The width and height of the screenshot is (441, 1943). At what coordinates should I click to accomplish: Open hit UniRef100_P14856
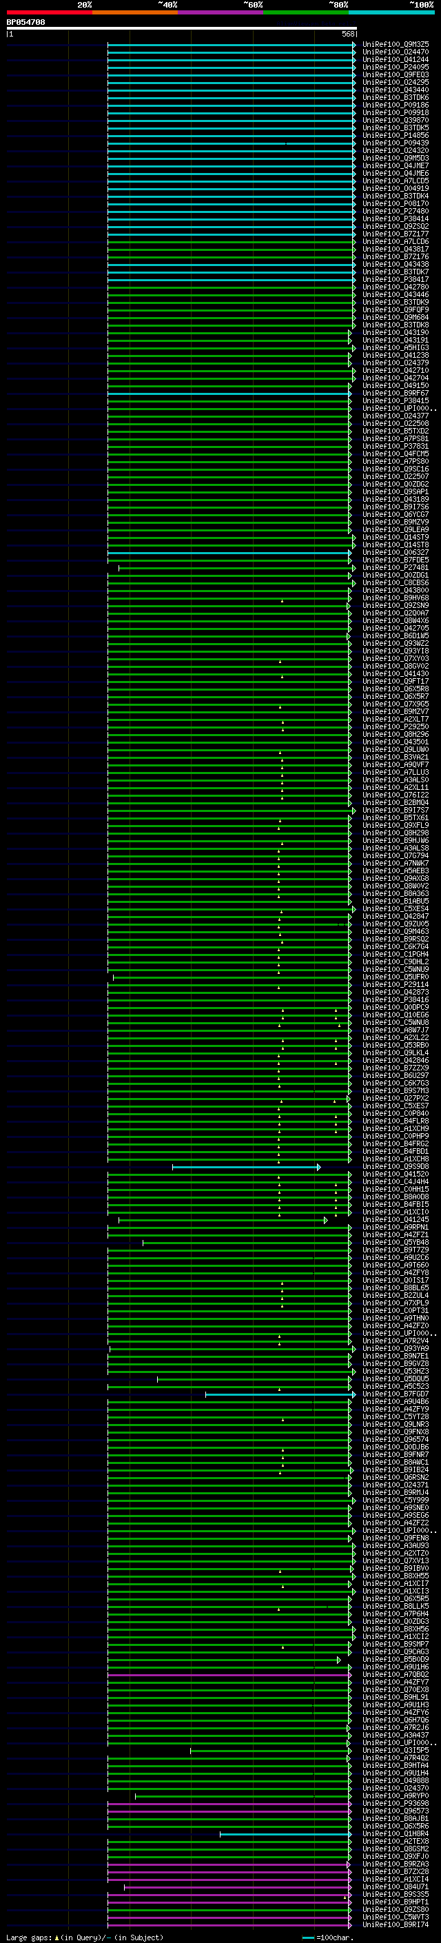396,135
